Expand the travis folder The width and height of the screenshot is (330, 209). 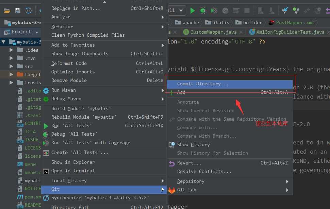pos(11,83)
